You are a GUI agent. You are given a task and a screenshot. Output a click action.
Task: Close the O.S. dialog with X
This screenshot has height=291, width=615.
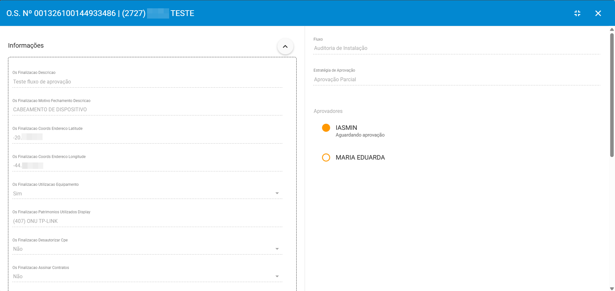tap(598, 13)
